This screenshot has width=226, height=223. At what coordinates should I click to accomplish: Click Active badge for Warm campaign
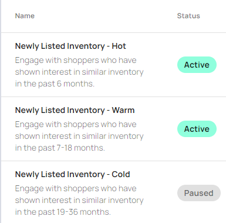(x=197, y=129)
